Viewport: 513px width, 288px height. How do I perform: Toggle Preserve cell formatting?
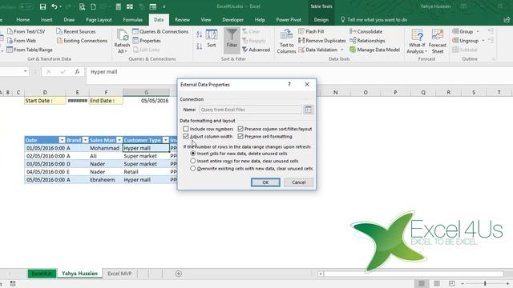240,136
